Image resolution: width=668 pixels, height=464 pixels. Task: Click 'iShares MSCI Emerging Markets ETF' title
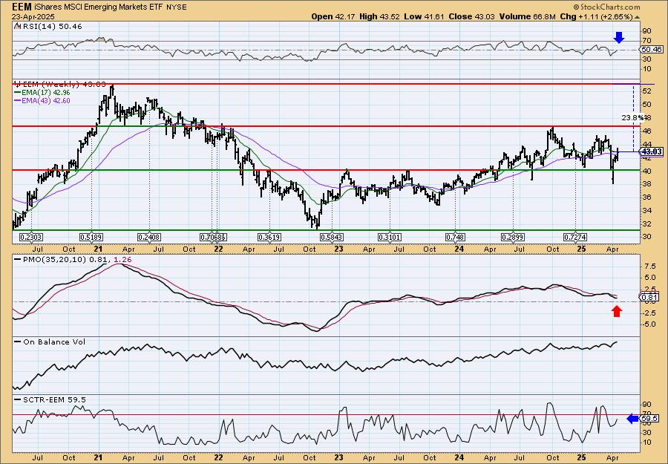coord(97,7)
